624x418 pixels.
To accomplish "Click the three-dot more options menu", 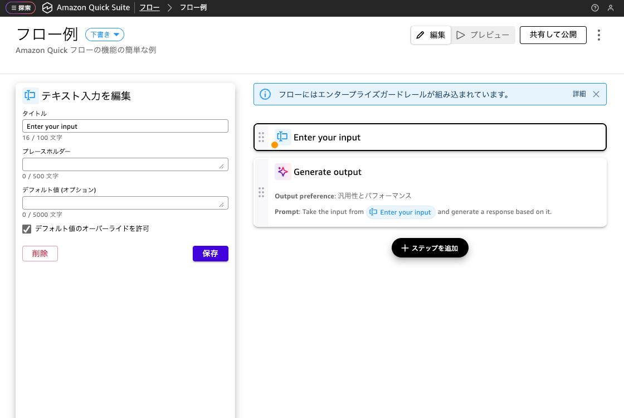I will pyautogui.click(x=599, y=35).
